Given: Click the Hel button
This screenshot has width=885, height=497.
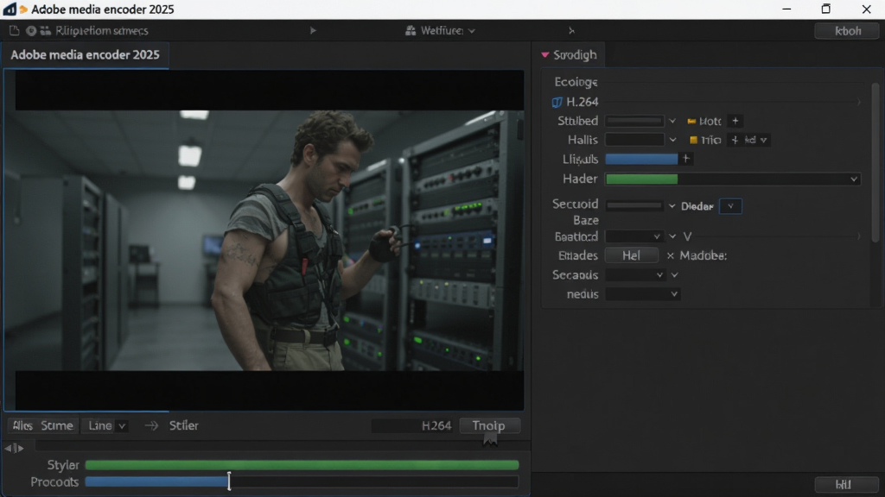Looking at the screenshot, I should coord(631,255).
